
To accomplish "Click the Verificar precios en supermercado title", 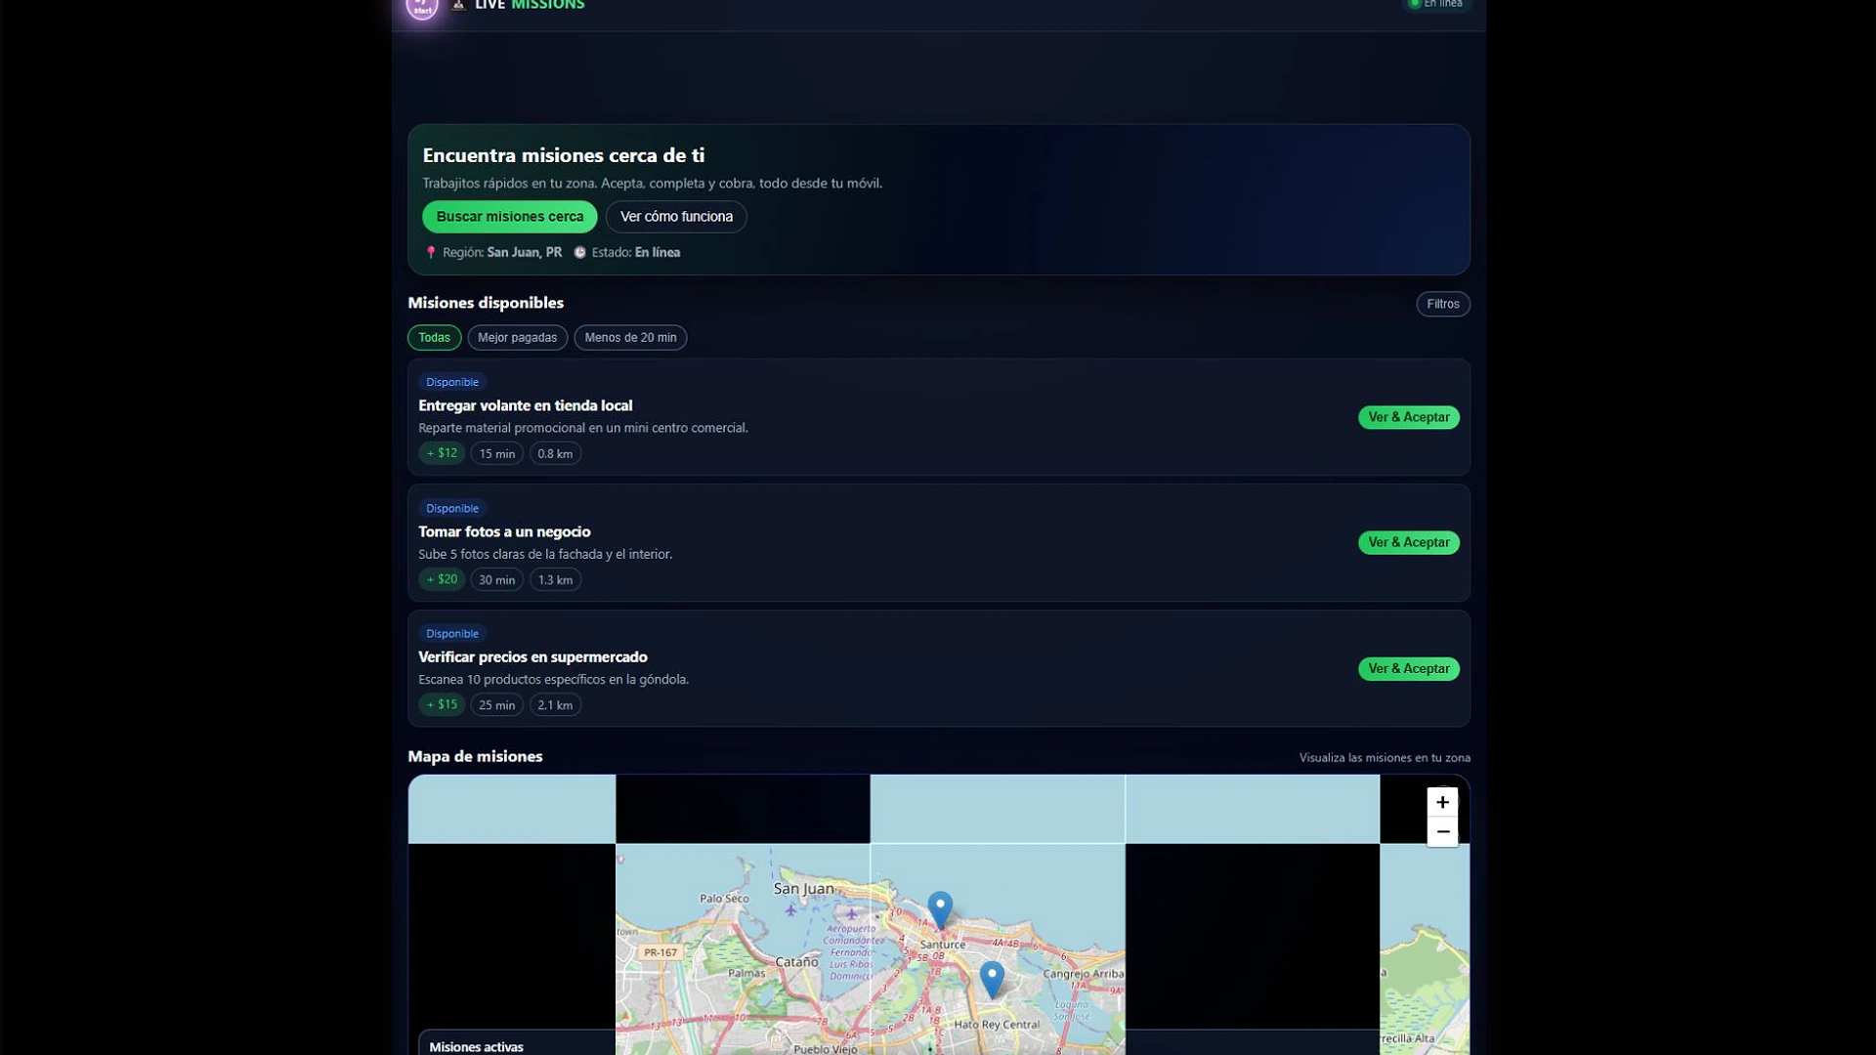I will pyautogui.click(x=533, y=656).
